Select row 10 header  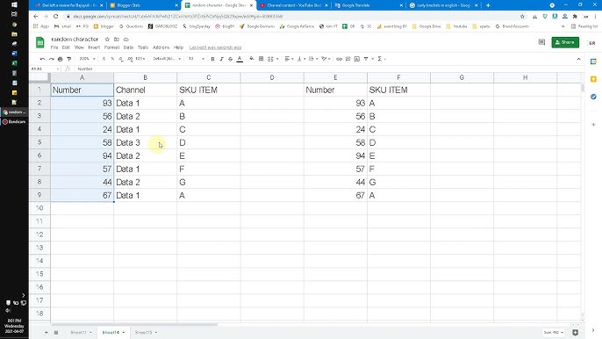[39, 208]
